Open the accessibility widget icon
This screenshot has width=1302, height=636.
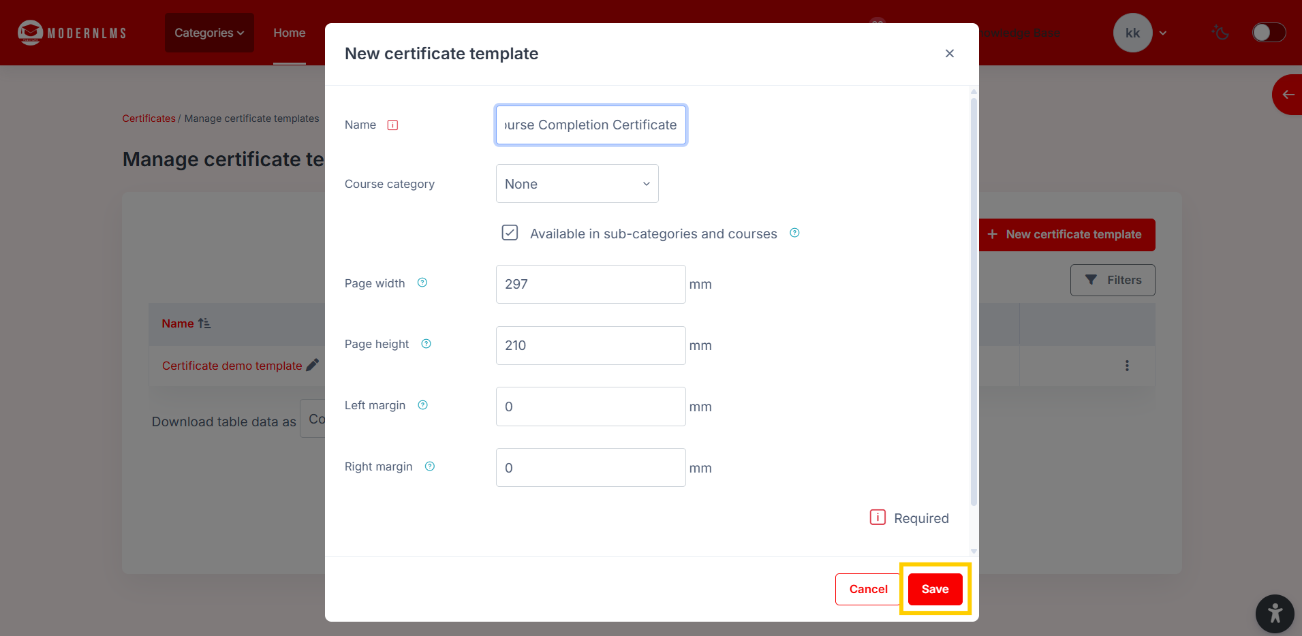(x=1275, y=614)
